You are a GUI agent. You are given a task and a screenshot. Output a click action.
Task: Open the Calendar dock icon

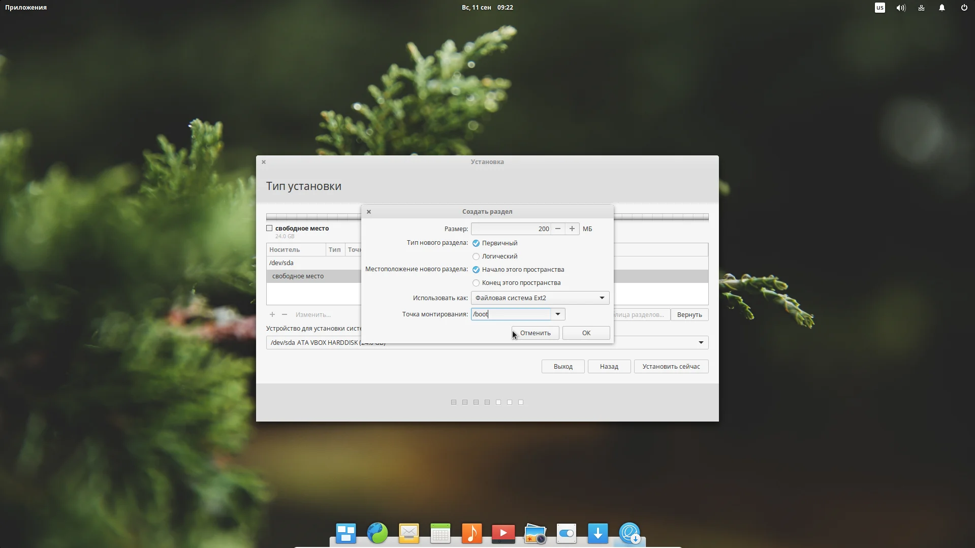tap(441, 533)
